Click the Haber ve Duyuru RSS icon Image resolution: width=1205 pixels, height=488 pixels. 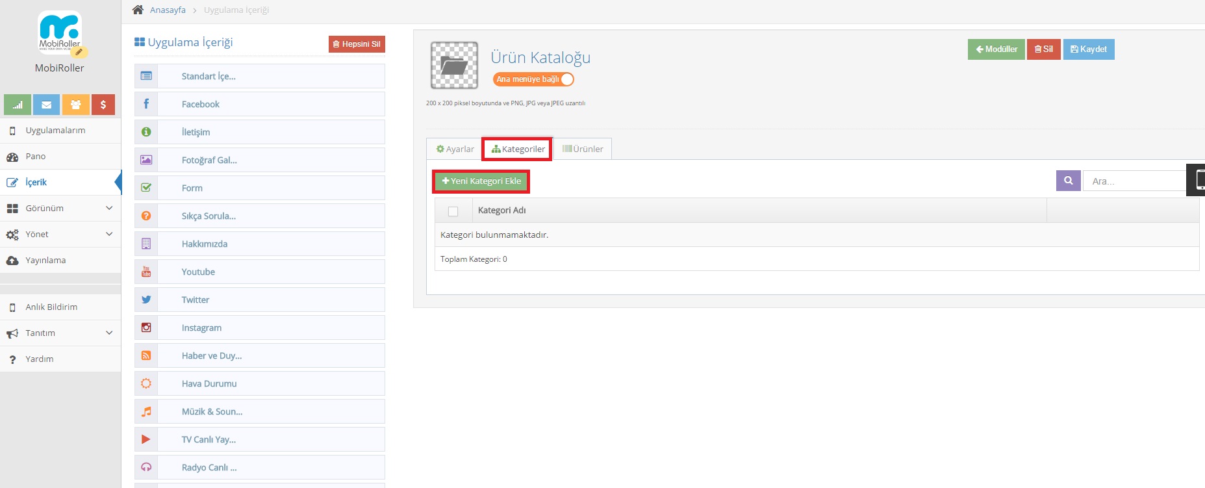[146, 355]
